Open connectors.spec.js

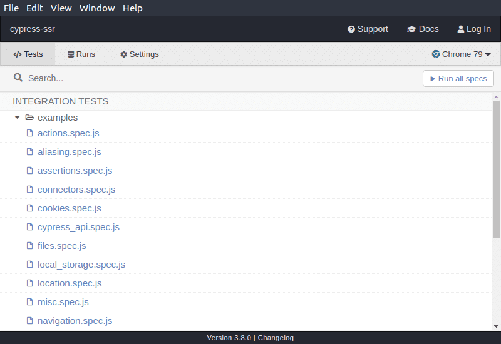[x=76, y=190]
